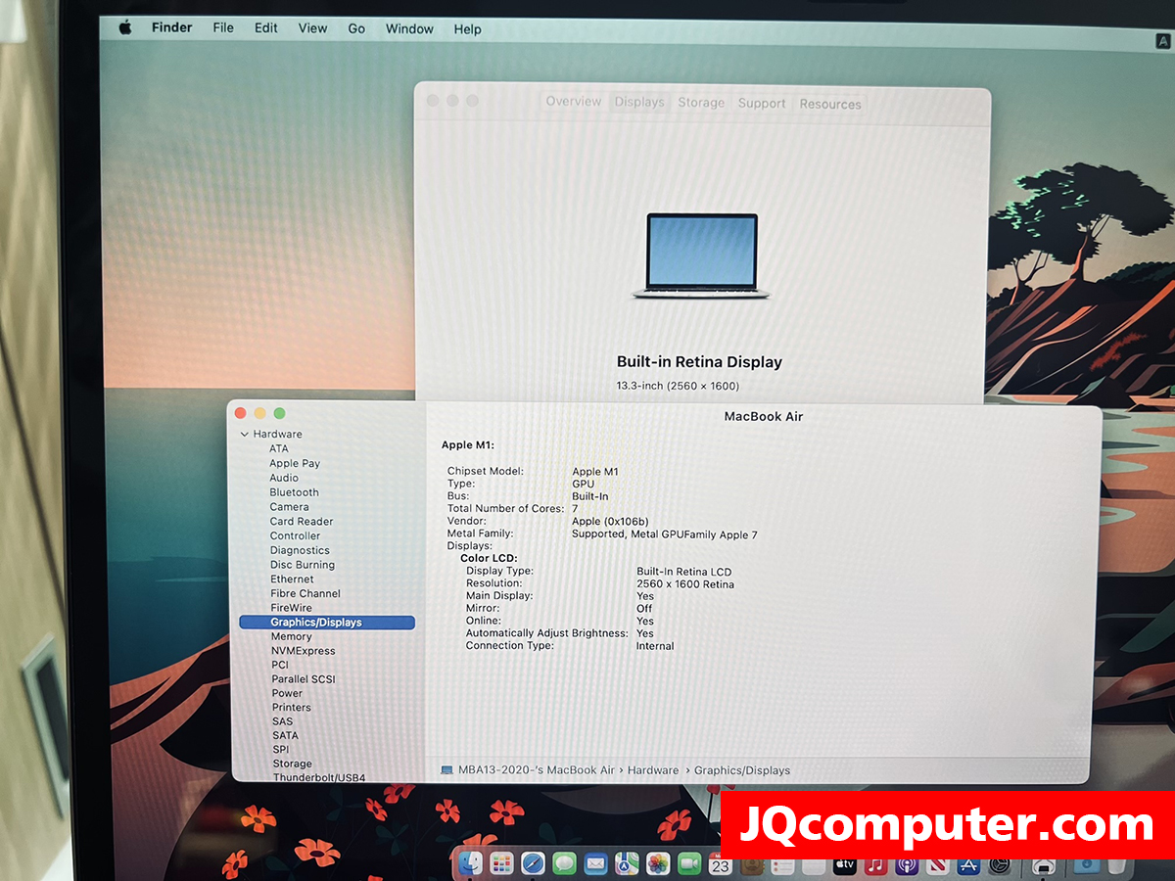Collapse the Hardware section in sidebar
Image resolution: width=1175 pixels, height=881 pixels.
pyautogui.click(x=244, y=434)
